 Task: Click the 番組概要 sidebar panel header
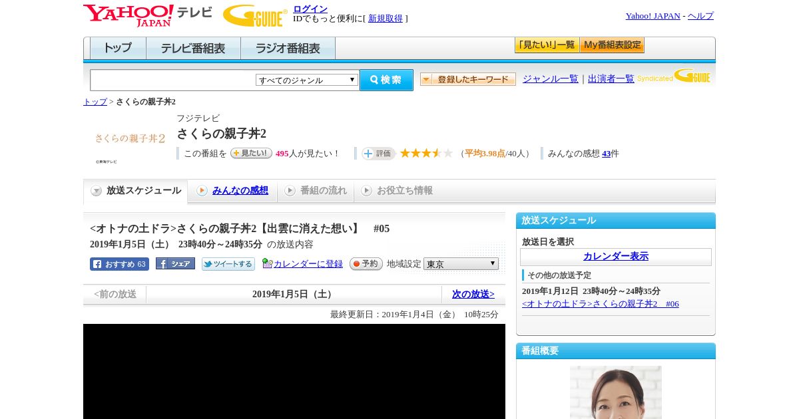pyautogui.click(x=616, y=351)
